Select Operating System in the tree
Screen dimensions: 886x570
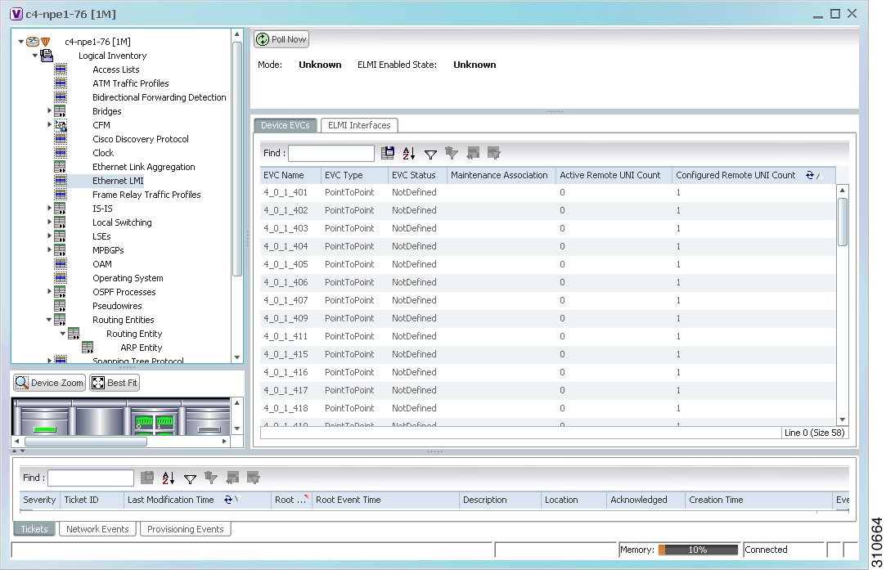click(128, 278)
